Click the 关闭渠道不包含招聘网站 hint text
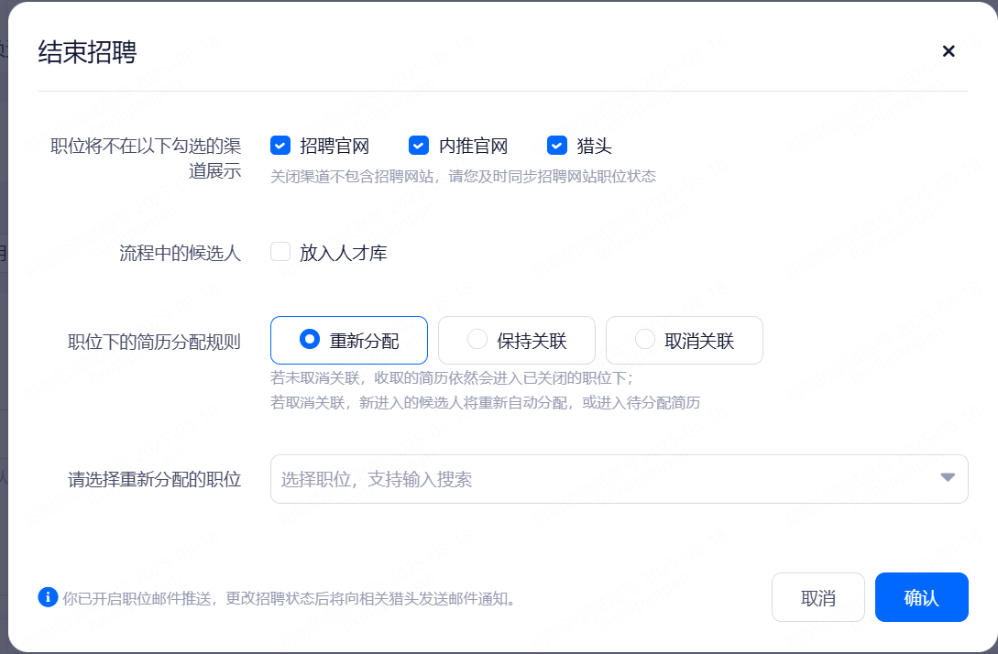 point(463,176)
